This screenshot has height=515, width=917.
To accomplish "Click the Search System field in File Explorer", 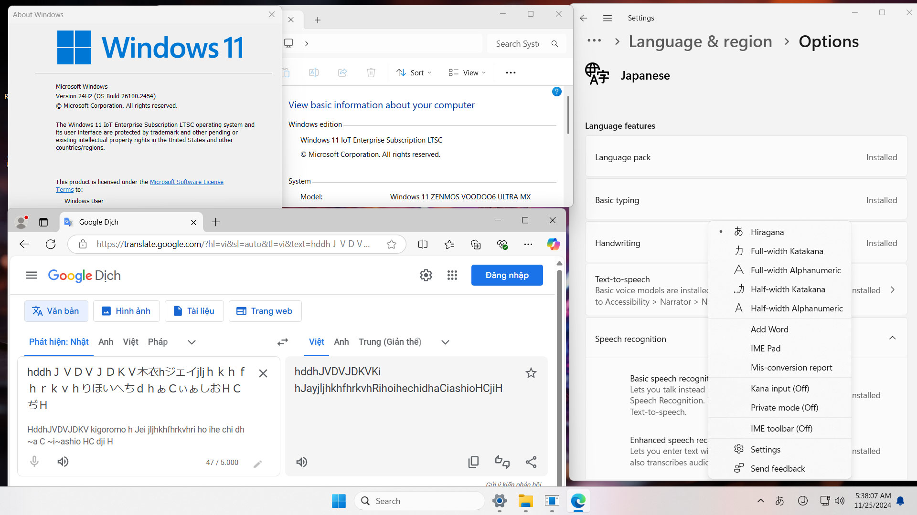I will pyautogui.click(x=526, y=43).
